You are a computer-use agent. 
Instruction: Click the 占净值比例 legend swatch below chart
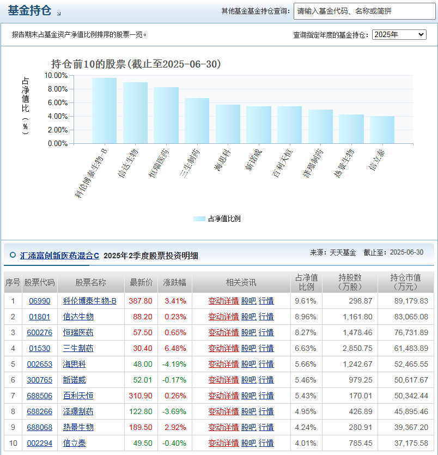click(199, 219)
